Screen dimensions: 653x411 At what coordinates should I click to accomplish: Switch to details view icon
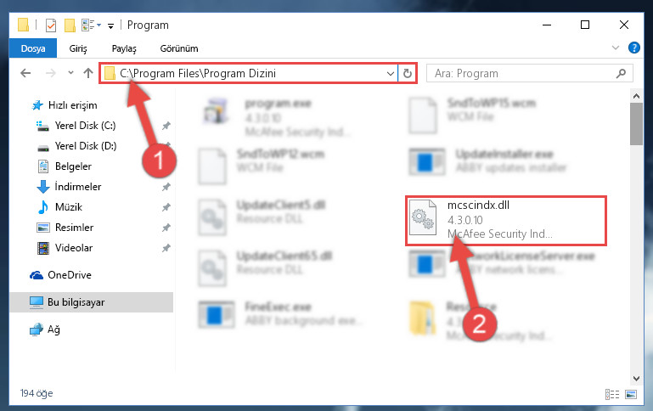pyautogui.click(x=611, y=394)
